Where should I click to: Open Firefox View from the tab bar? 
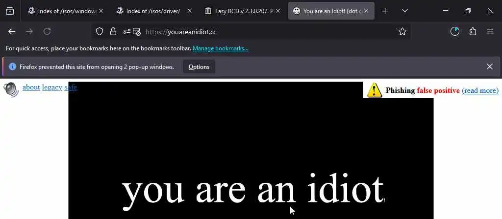click(x=10, y=11)
